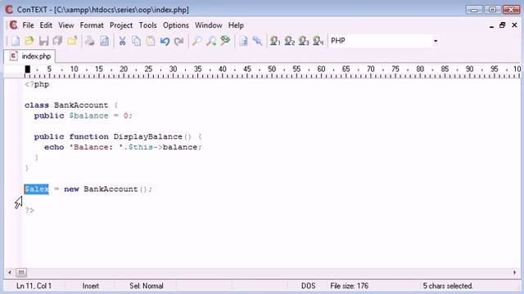Click the 'Insert' mode status entry
Screen dimensions: 524x294
(x=91, y=286)
